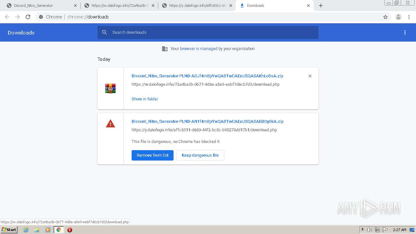The image size is (416, 234).
Task: Close the y.dalofogo.info tab
Action: point(231,6)
